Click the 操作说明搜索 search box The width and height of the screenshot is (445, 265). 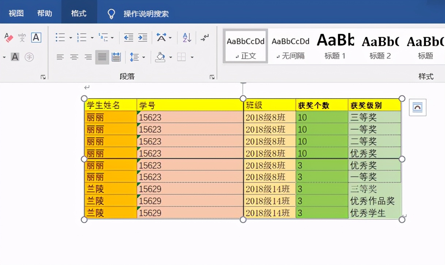146,14
